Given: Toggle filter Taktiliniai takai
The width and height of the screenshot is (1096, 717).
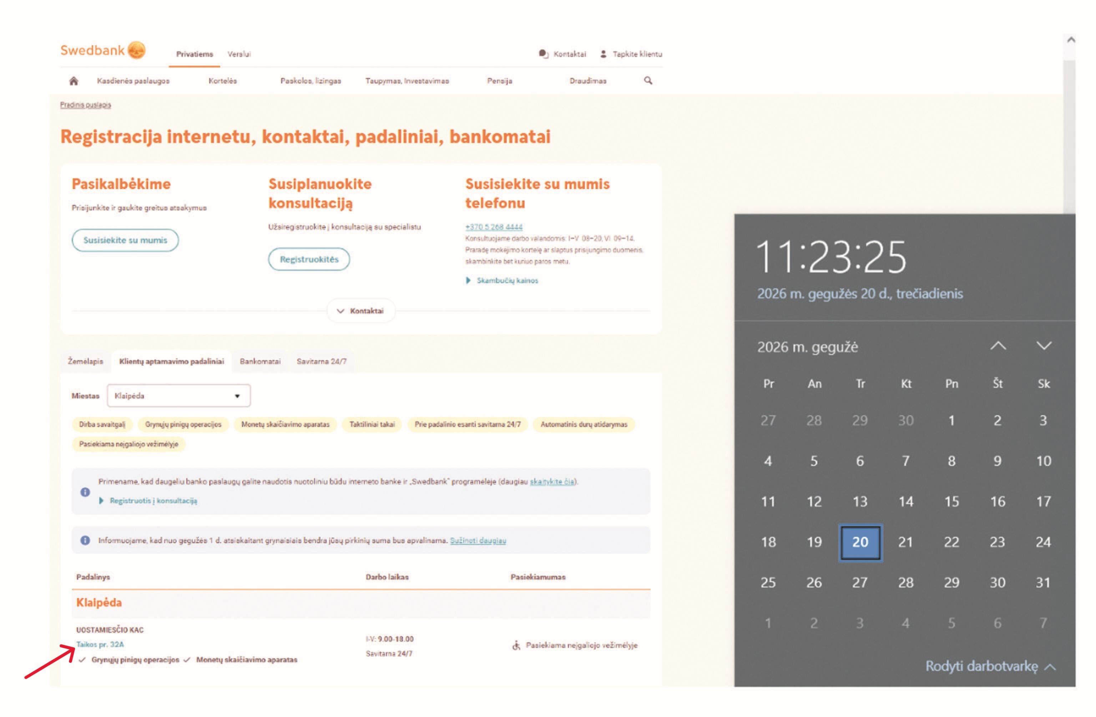Looking at the screenshot, I should [x=372, y=424].
